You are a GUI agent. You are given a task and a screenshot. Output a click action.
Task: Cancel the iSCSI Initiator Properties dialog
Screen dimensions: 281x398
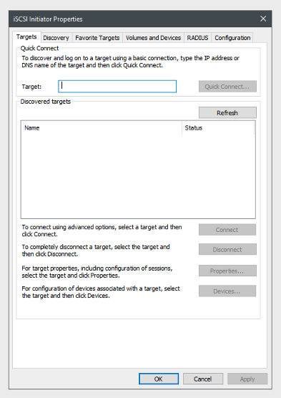click(203, 379)
